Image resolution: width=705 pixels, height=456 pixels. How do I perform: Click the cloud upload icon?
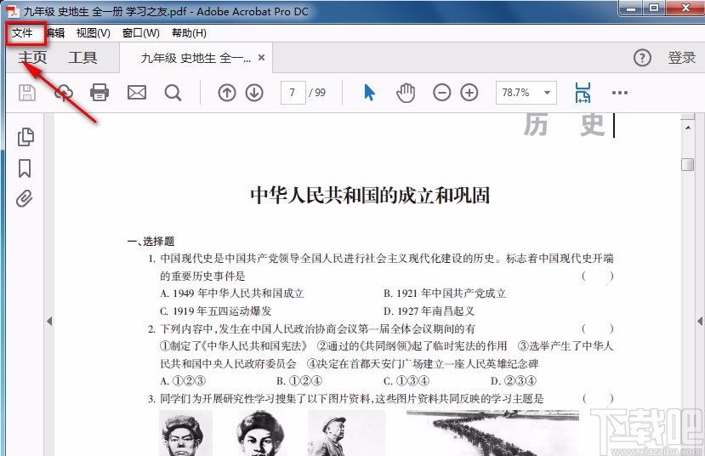point(64,93)
